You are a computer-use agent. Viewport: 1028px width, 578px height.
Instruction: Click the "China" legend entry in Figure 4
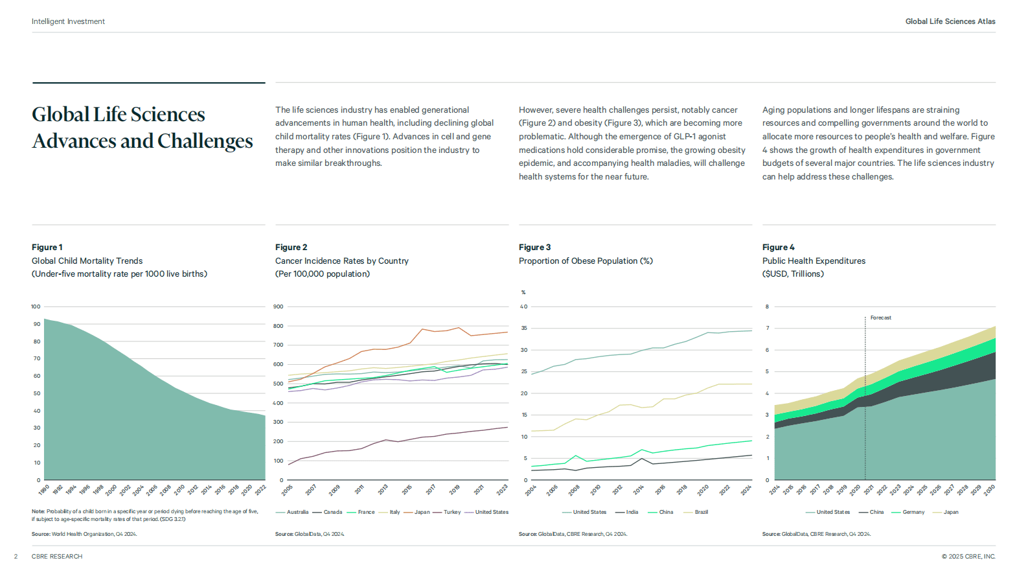[x=871, y=512]
